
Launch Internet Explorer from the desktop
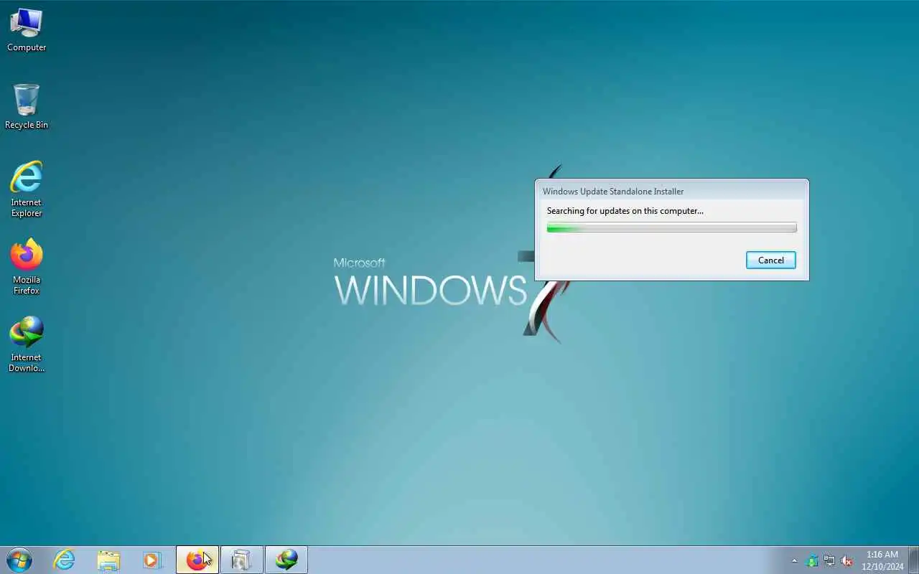pyautogui.click(x=27, y=189)
